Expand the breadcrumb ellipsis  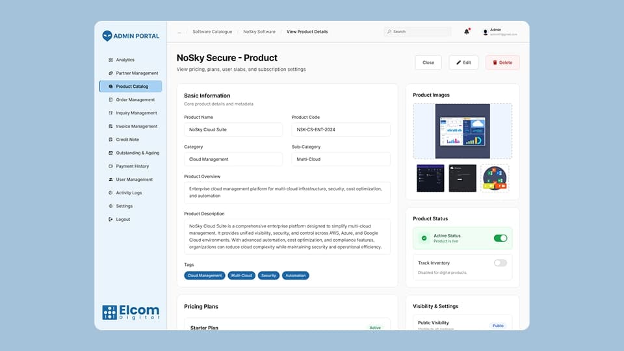pyautogui.click(x=179, y=32)
